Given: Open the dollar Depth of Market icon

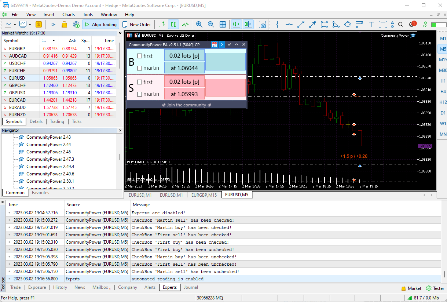Looking at the screenshot, I should click(x=39, y=25).
